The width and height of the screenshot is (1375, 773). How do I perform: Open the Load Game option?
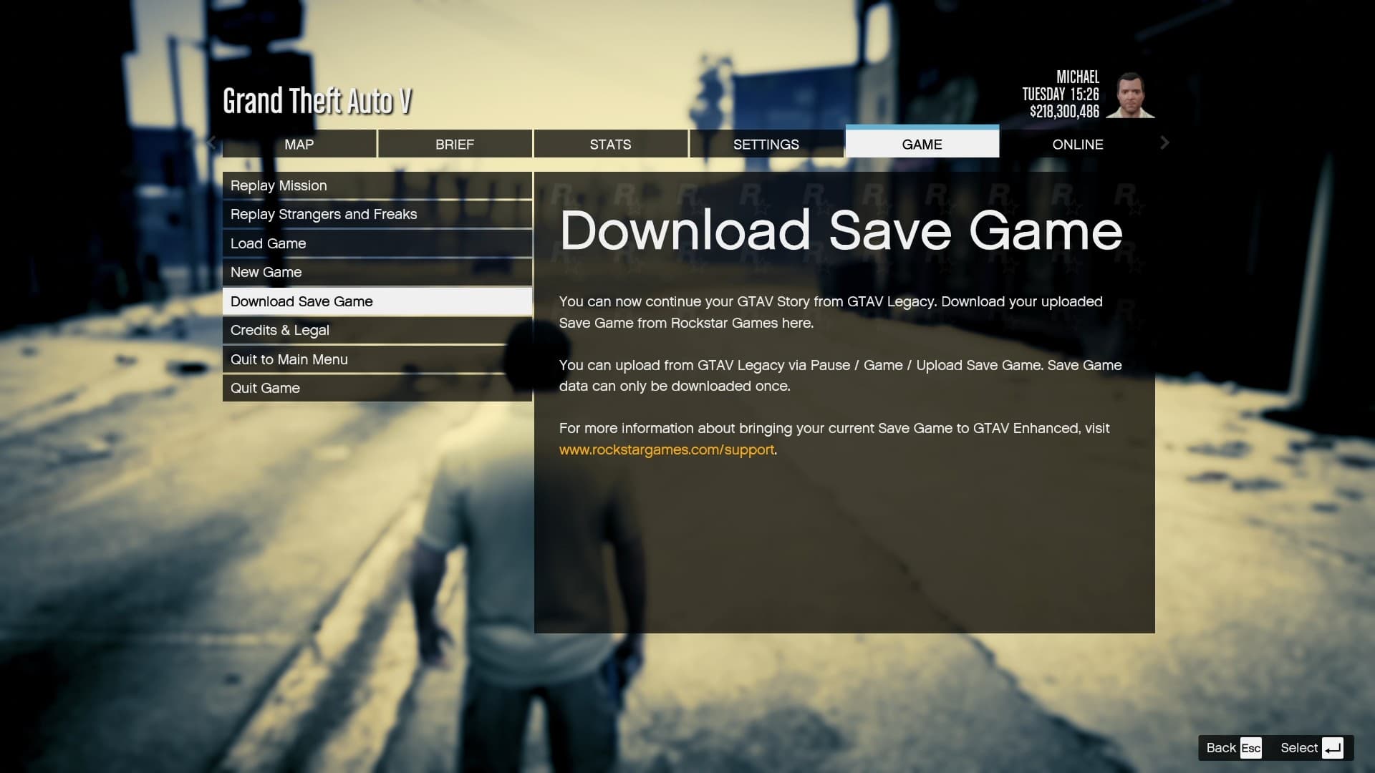[x=377, y=243]
